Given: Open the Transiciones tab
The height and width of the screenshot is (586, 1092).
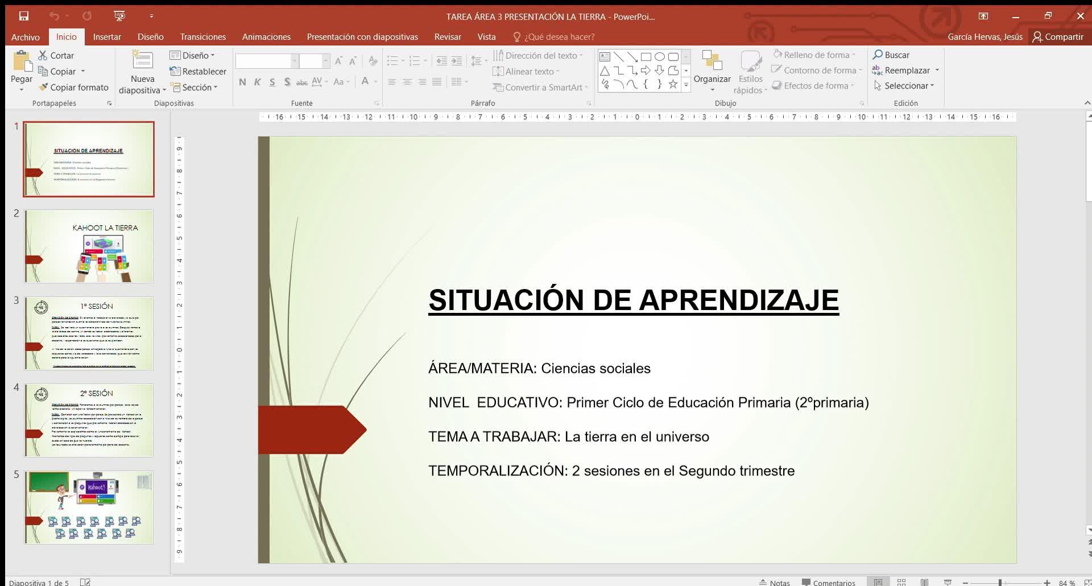Looking at the screenshot, I should click(203, 37).
